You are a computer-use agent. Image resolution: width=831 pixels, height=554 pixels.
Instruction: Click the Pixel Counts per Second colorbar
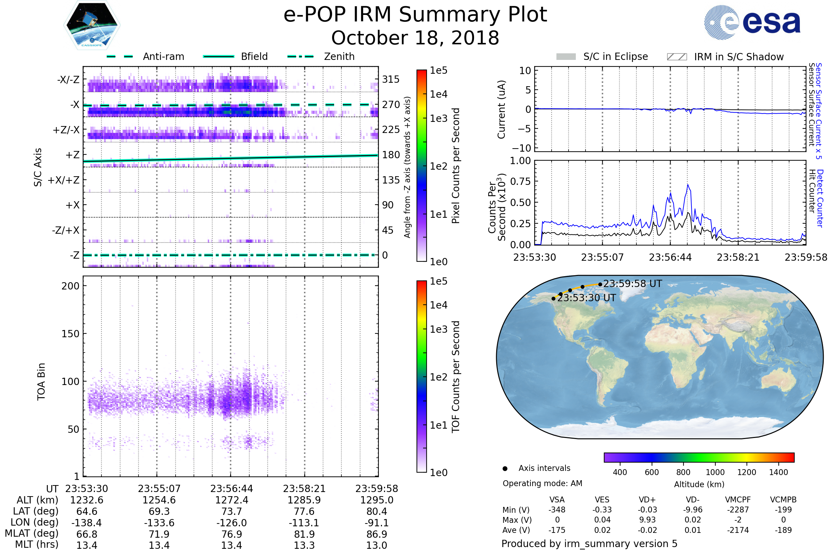coord(421,166)
